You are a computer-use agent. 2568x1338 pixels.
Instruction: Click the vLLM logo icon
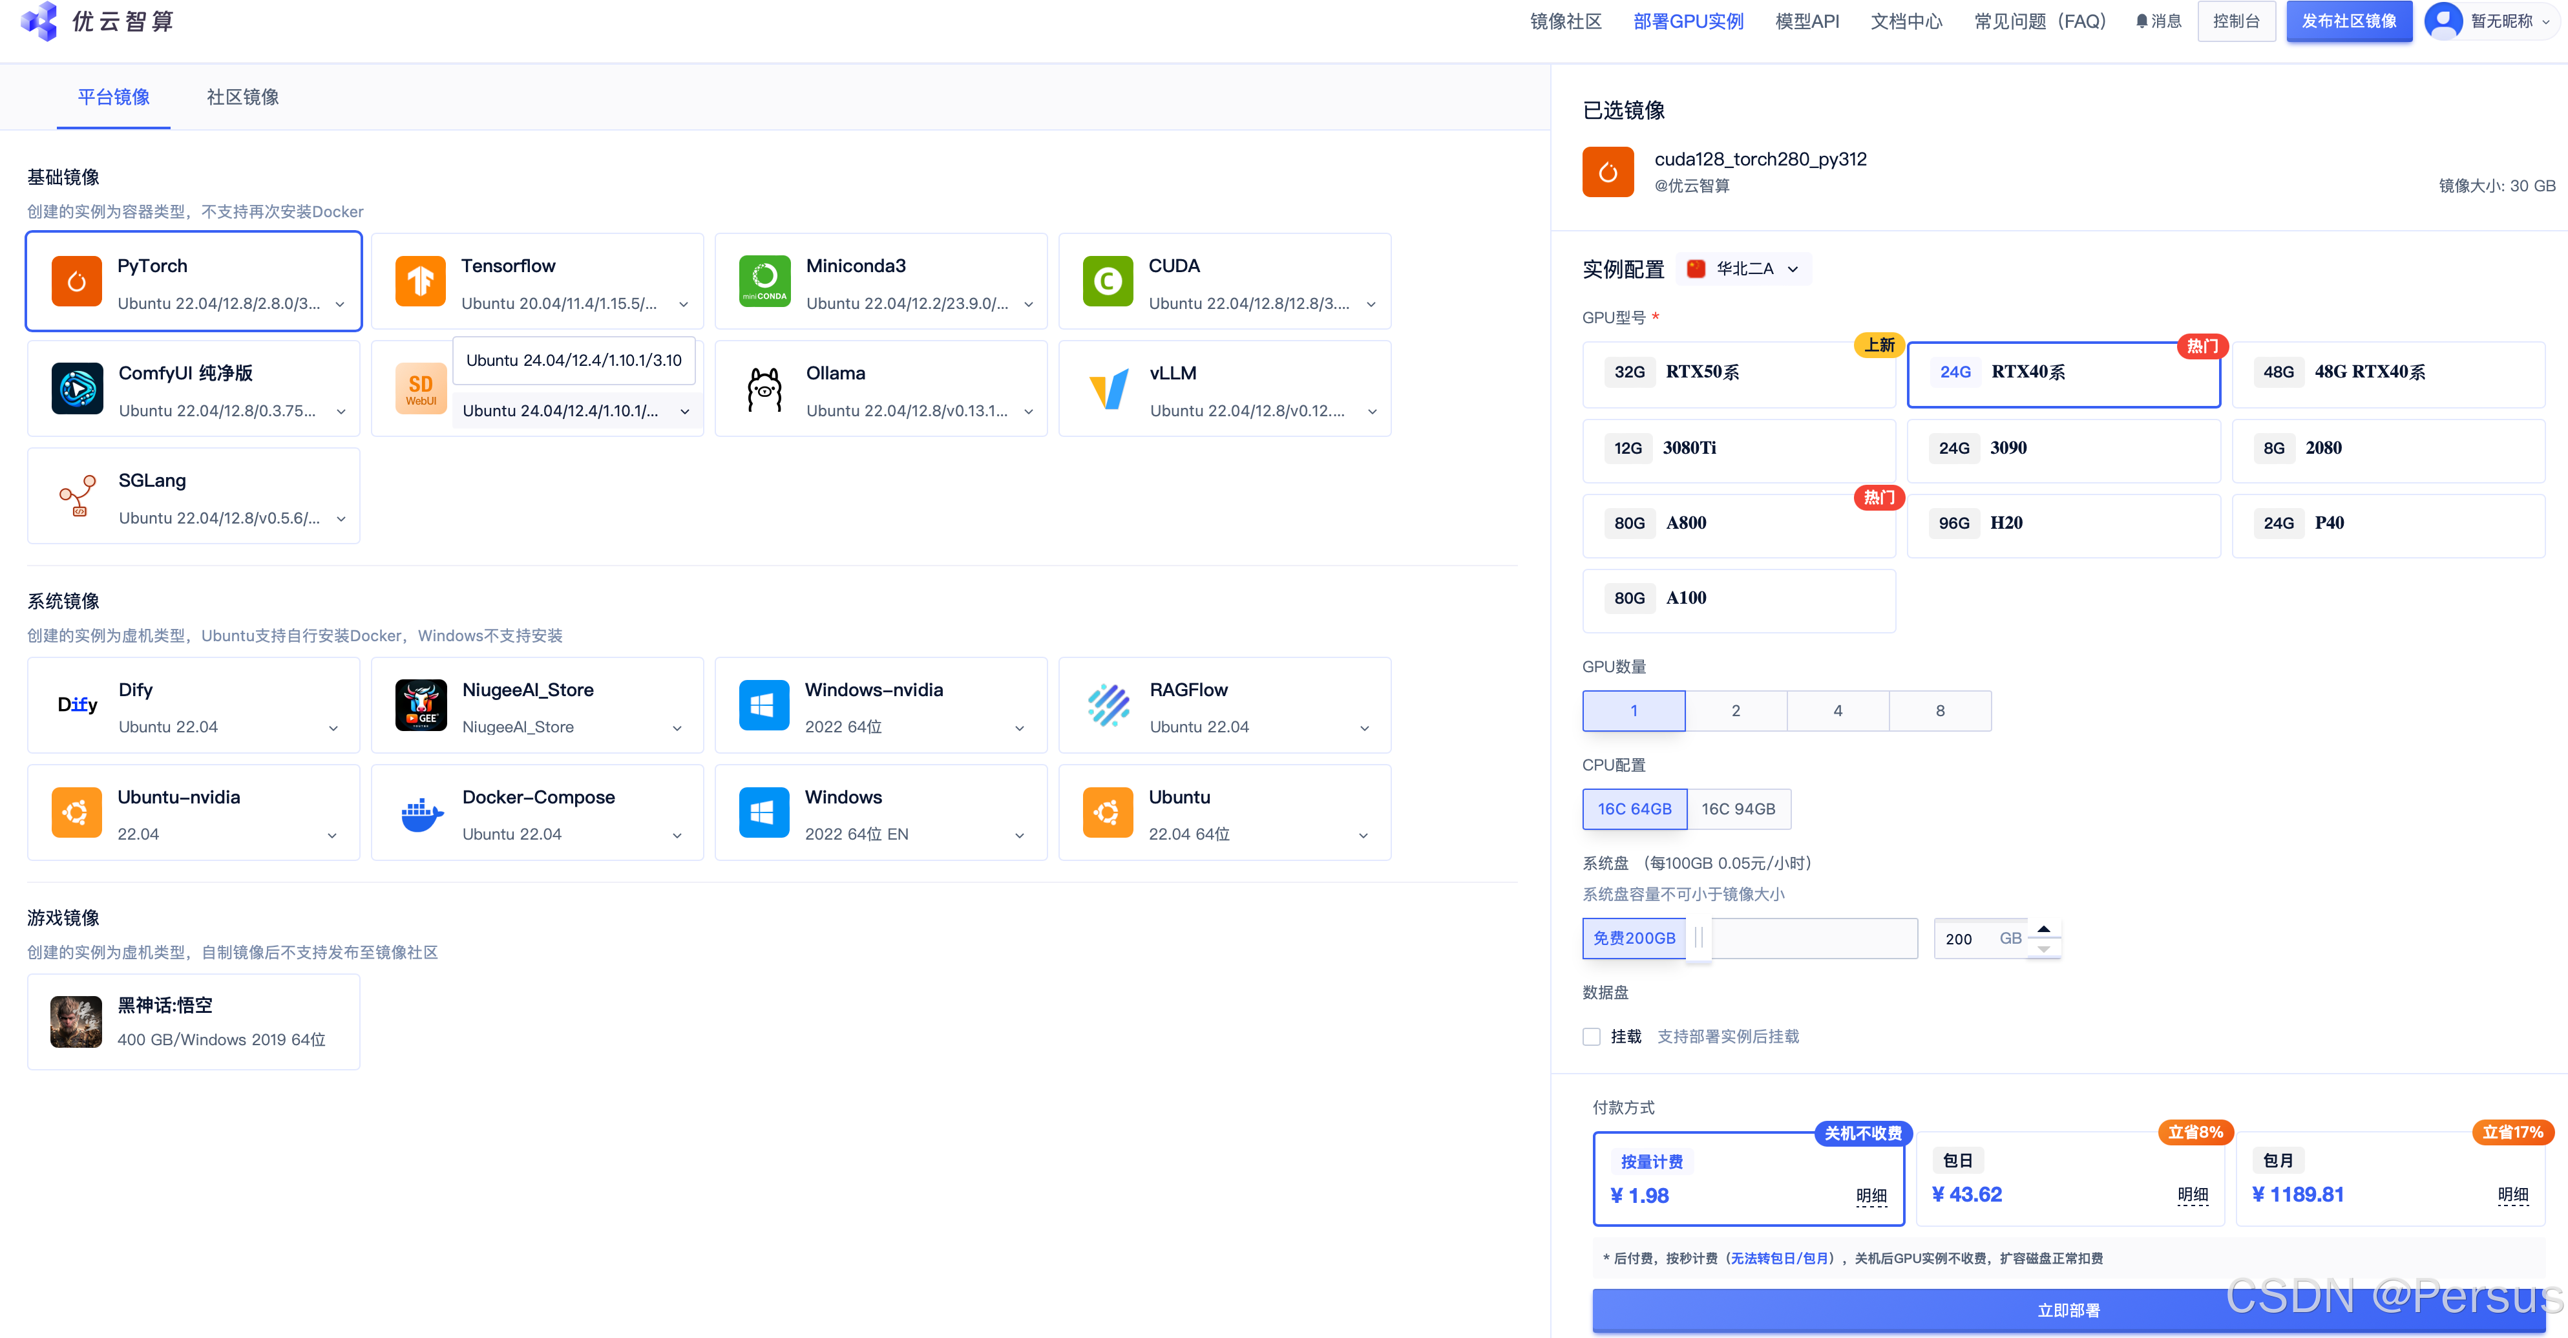click(x=1108, y=389)
